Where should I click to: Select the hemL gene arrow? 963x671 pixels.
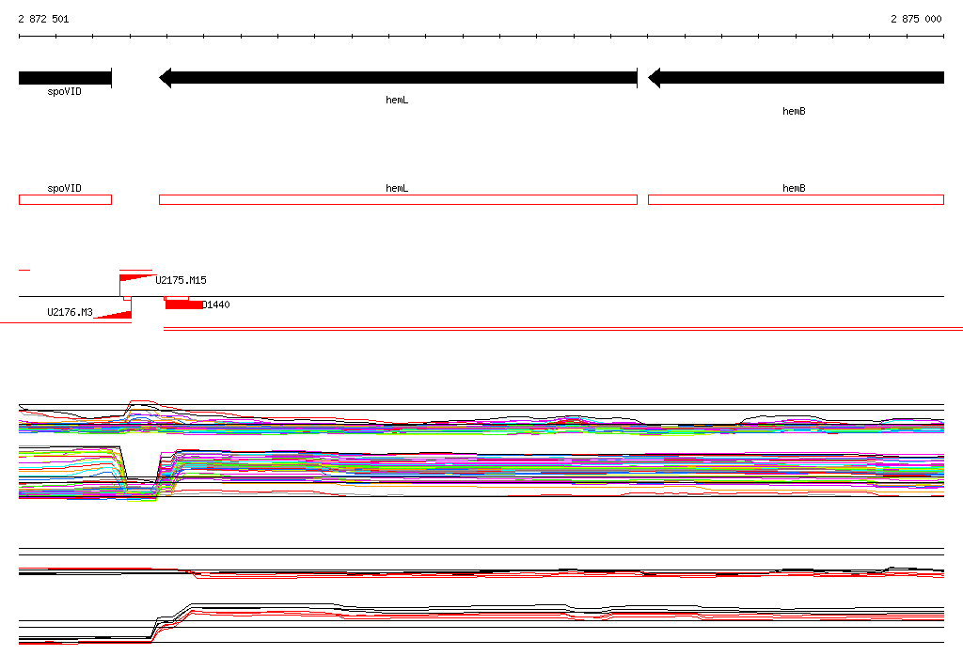coord(398,78)
